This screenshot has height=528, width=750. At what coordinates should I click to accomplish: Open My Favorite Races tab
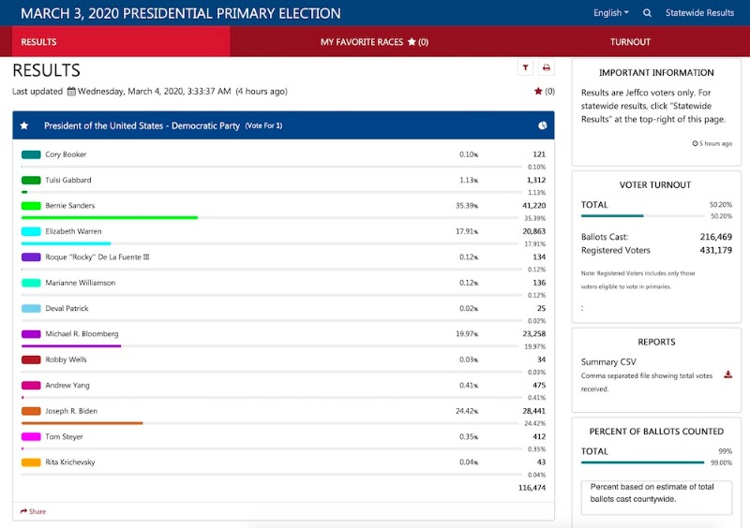point(374,42)
